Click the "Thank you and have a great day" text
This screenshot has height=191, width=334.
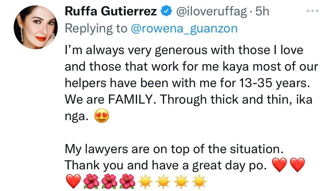click(166, 165)
